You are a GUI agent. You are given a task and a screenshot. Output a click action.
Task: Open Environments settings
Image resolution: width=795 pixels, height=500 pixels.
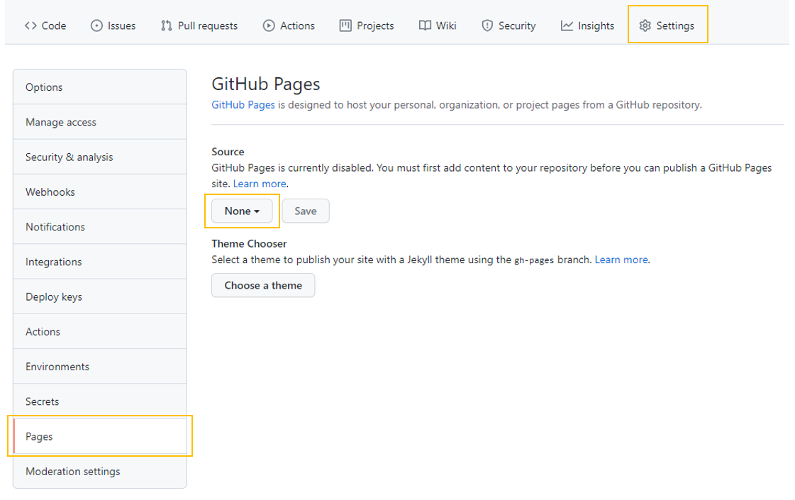(x=100, y=367)
